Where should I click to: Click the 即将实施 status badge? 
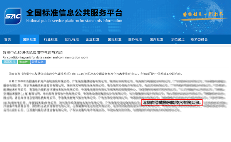click(38, 62)
